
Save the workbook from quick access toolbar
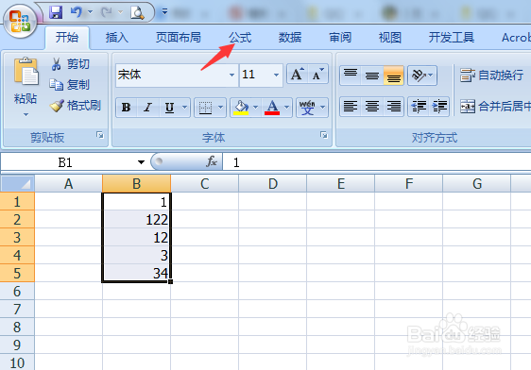(56, 12)
